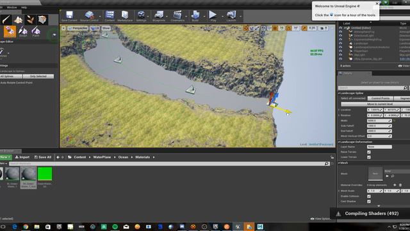The image size is (410, 231).
Task: Toggle viewport translate gizmo mode icon
Action: pyautogui.click(x=246, y=28)
